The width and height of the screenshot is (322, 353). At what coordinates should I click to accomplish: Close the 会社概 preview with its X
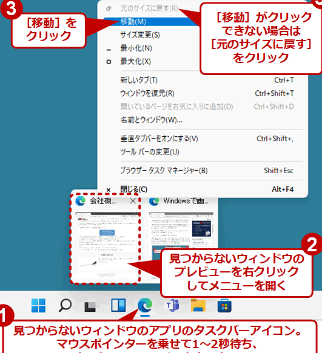tap(133, 201)
